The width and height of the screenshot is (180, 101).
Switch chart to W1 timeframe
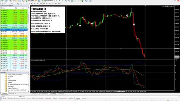pos(56,4)
